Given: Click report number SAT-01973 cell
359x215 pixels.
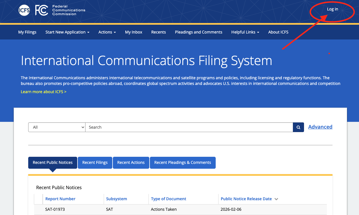Looking at the screenshot, I should pyautogui.click(x=55, y=209).
